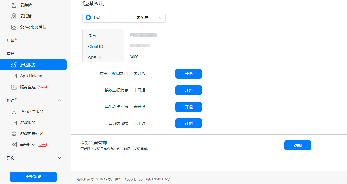Click the Client ID label
This screenshot has height=184, width=347.
coord(96,47)
